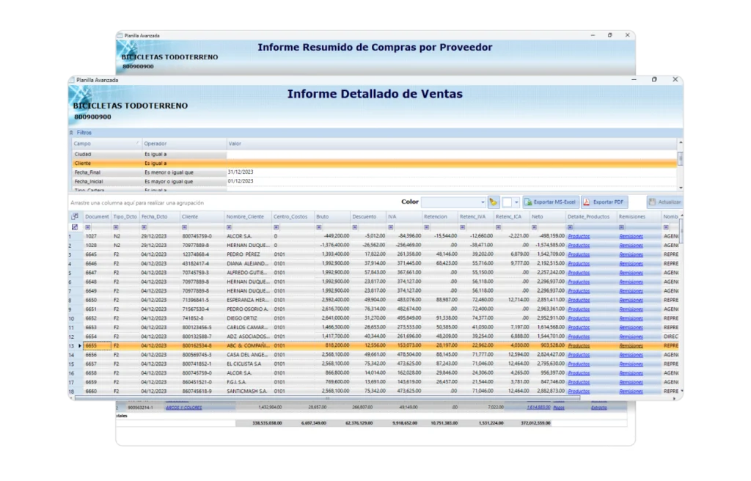Image resolution: width=751 pixels, height=481 pixels.
Task: Open filter icon under Tipo_Dcto column
Action: [x=116, y=227]
